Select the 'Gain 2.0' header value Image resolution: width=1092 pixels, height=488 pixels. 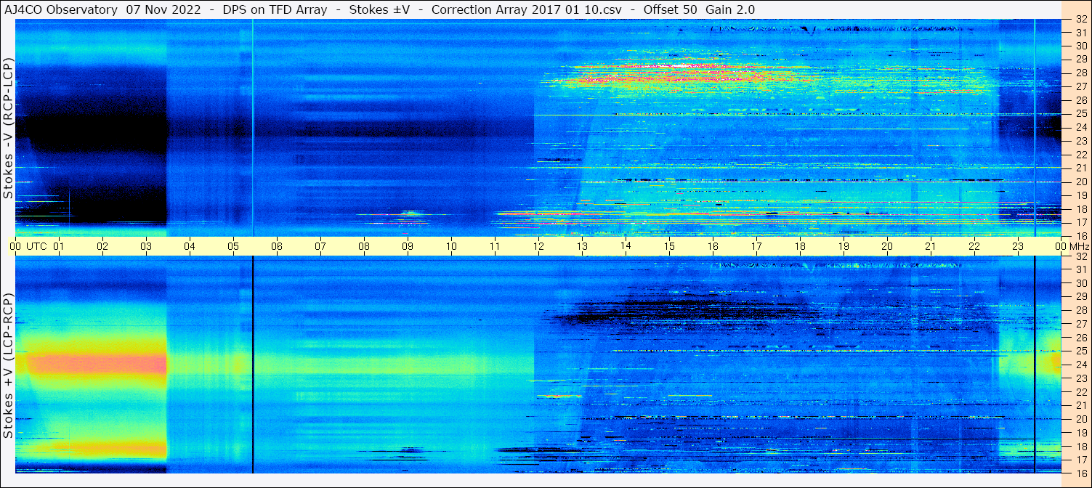(x=730, y=9)
